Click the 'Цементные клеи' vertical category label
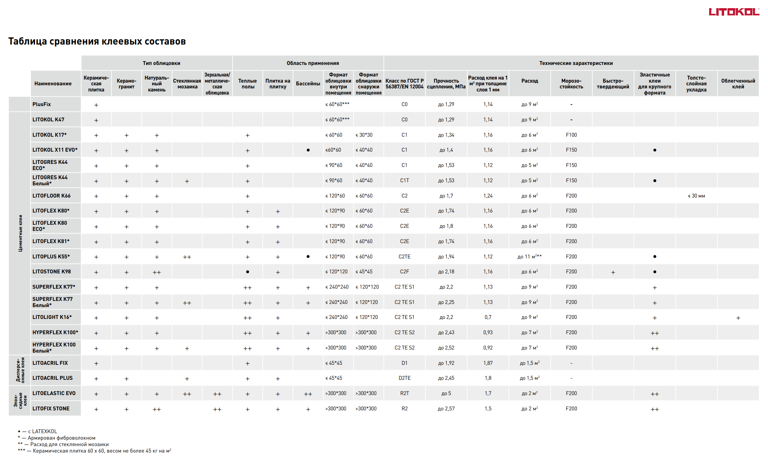The image size is (768, 459). click(20, 233)
